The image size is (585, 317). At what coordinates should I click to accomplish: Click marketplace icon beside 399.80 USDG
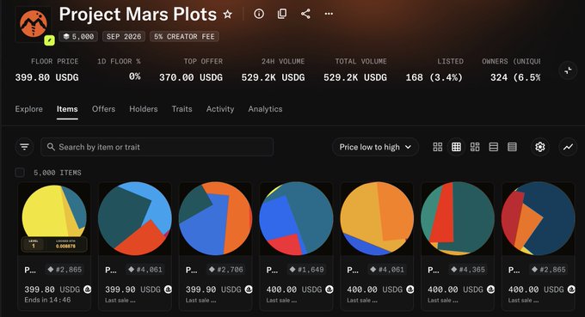click(87, 290)
